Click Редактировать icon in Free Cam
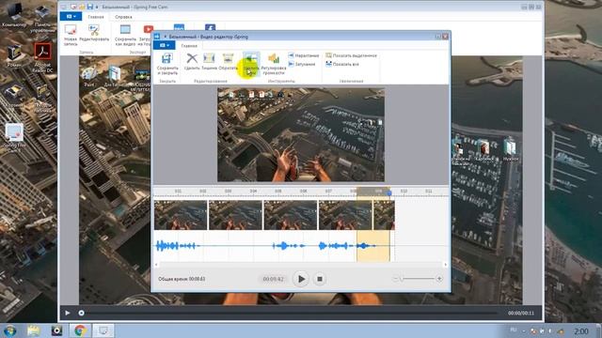Viewport: 602px width, 338px height. pyautogui.click(x=94, y=33)
